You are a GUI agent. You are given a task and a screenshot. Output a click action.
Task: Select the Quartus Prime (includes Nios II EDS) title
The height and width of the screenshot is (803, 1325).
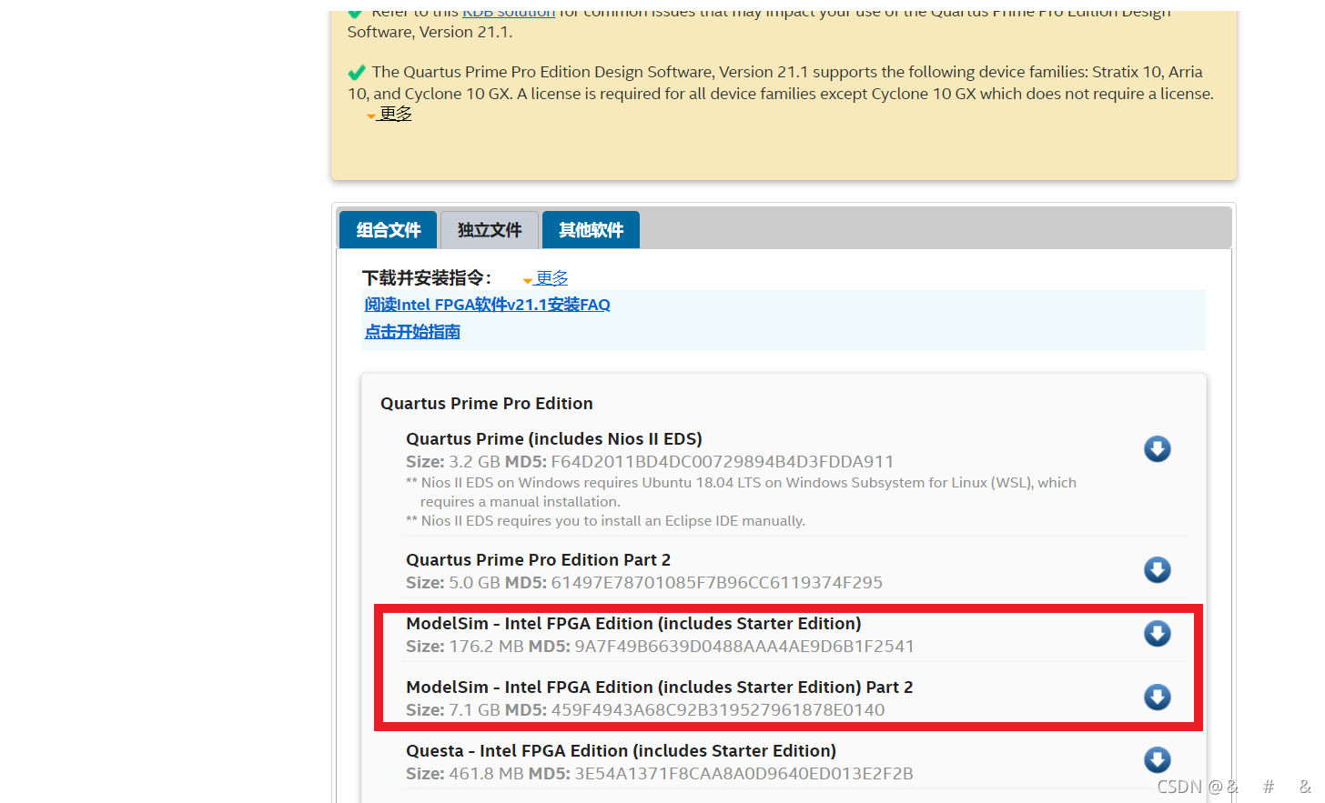click(x=554, y=439)
